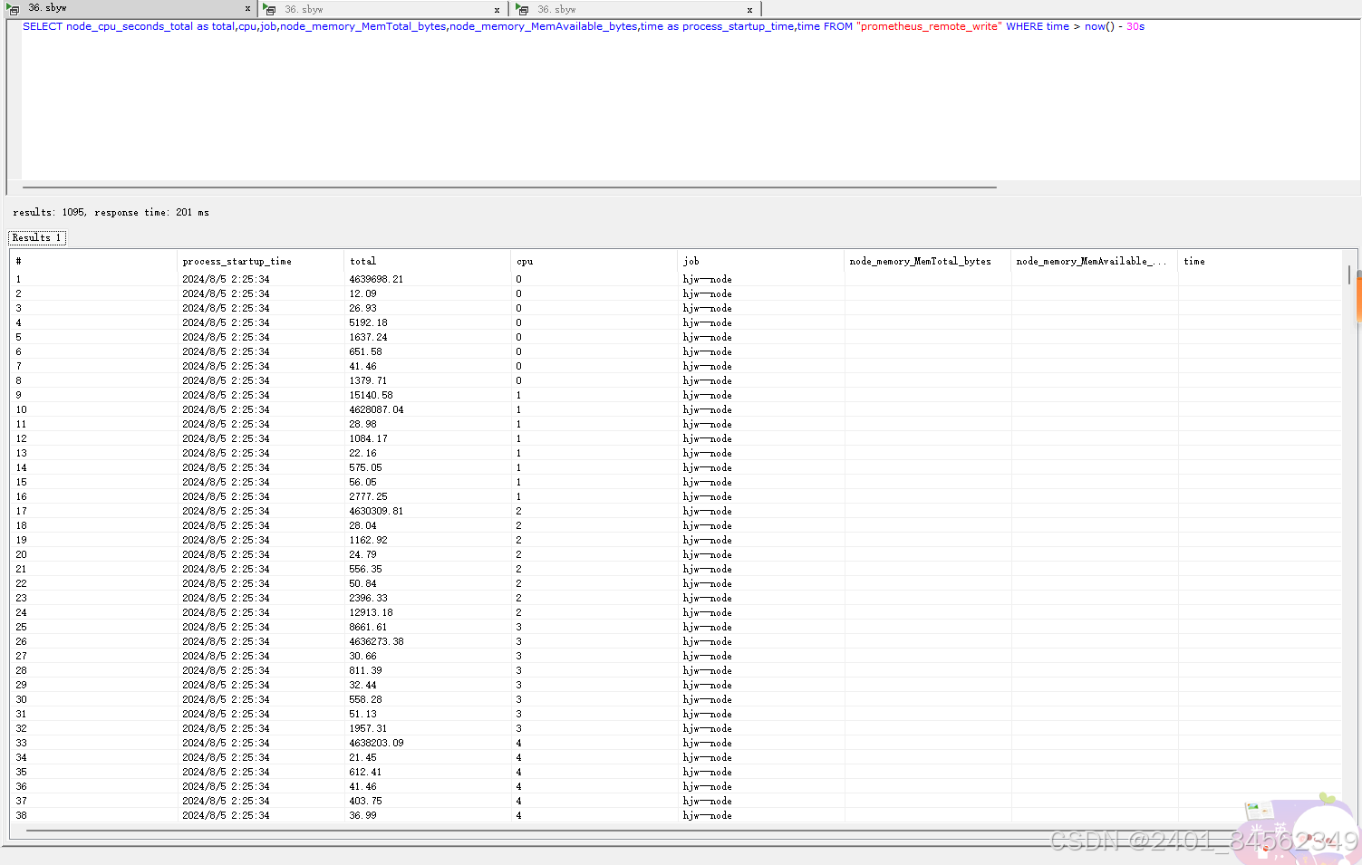Click the results grid vertical scrollbar thumb
This screenshot has width=1362, height=865.
tap(1349, 274)
